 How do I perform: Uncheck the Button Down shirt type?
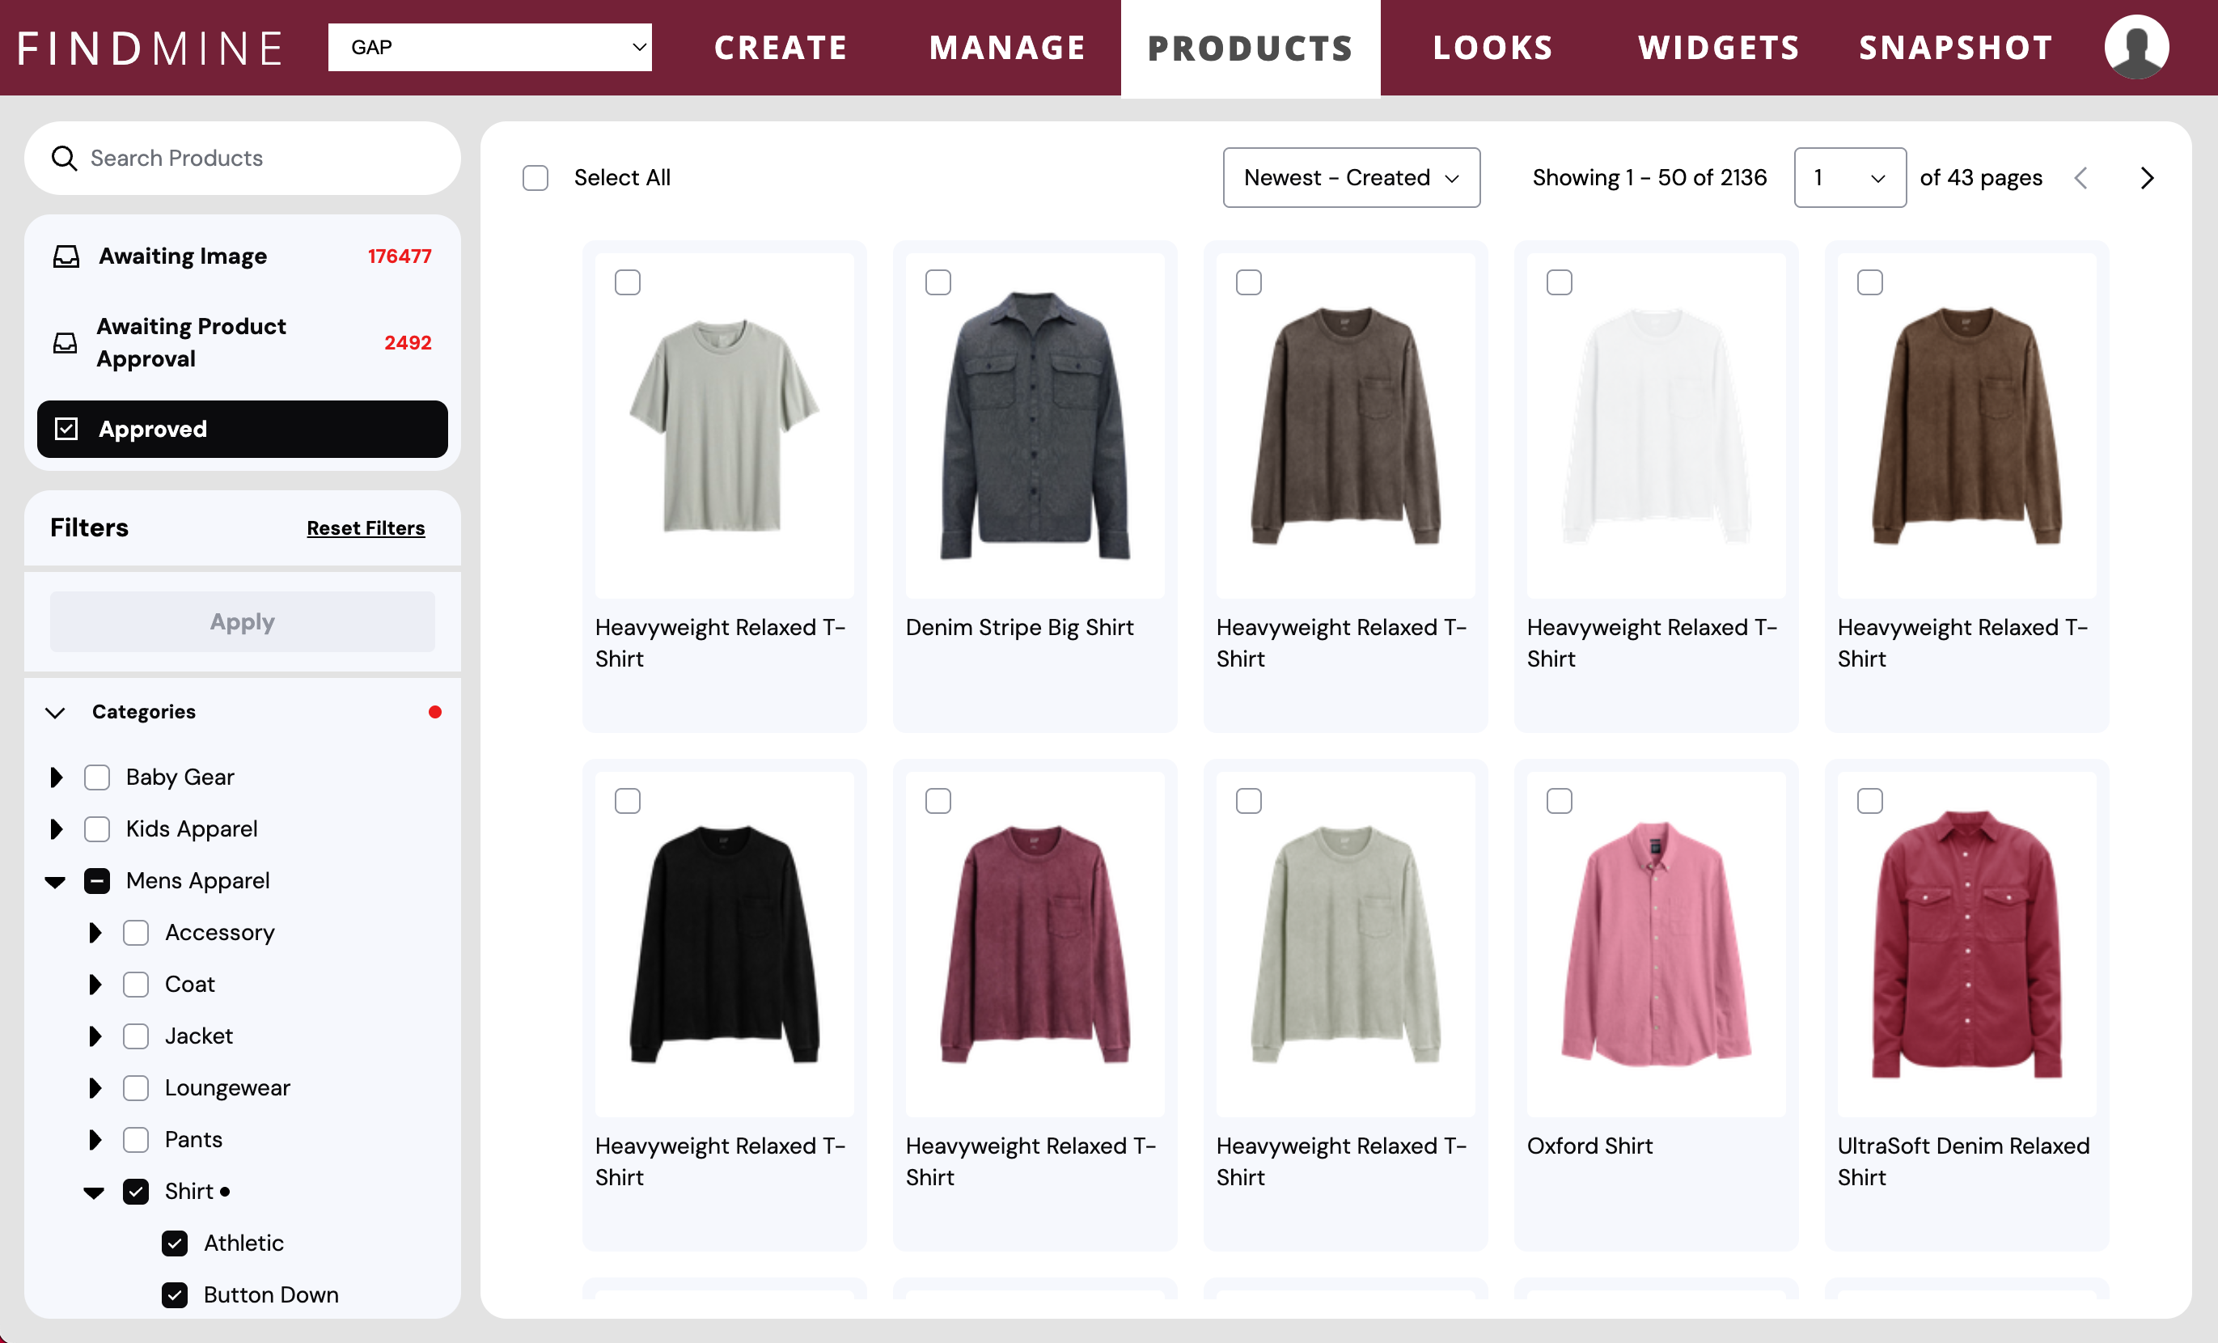tap(175, 1294)
